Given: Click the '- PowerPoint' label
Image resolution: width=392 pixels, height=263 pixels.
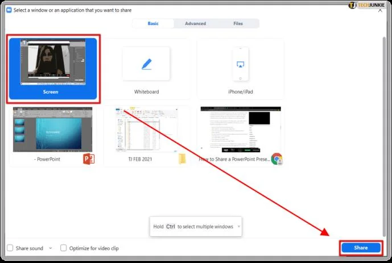Looking at the screenshot, I should pos(47,159).
